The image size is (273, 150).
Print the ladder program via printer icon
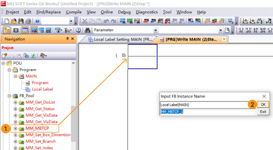click(28, 21)
